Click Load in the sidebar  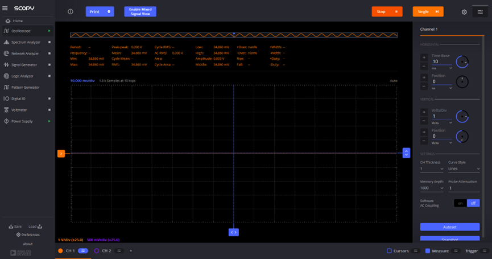pyautogui.click(x=35, y=227)
